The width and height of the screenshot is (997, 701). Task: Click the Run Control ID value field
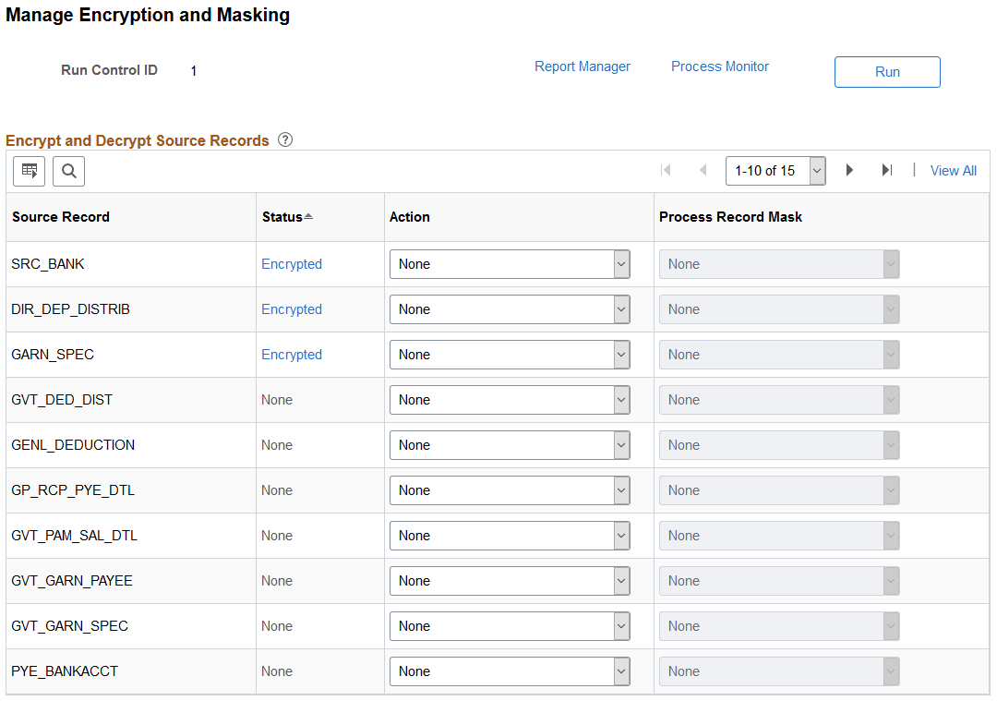coord(194,70)
